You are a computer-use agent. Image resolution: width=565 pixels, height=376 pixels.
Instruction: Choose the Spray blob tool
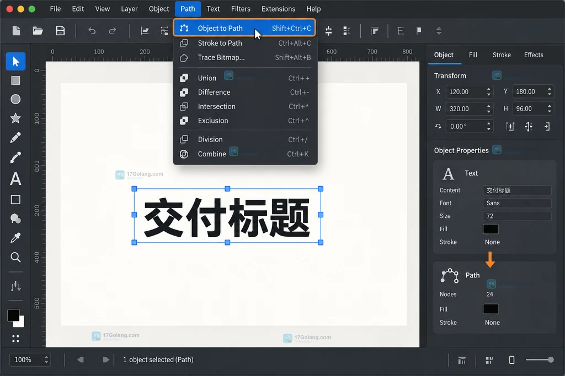[15, 219]
